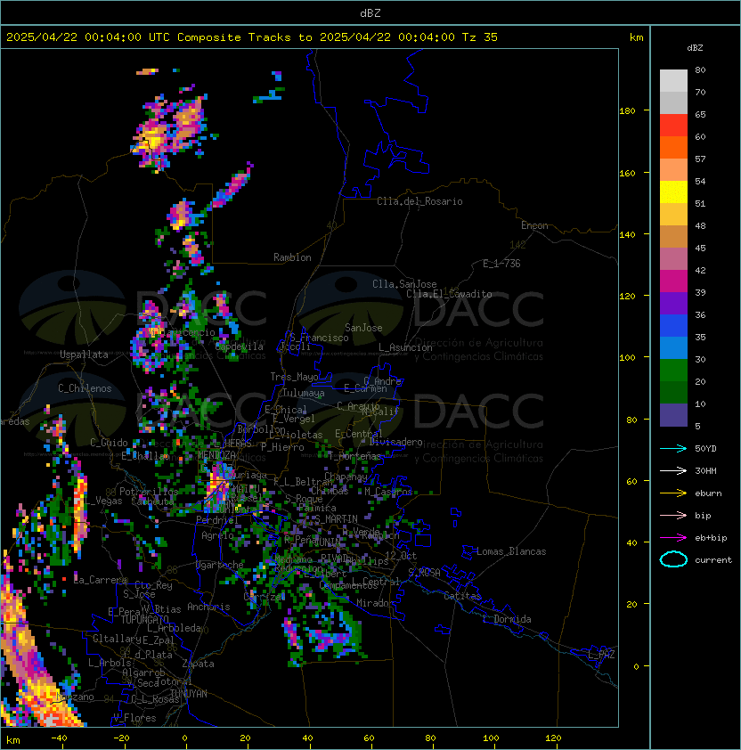Click the La_Carrera map label

point(101,580)
